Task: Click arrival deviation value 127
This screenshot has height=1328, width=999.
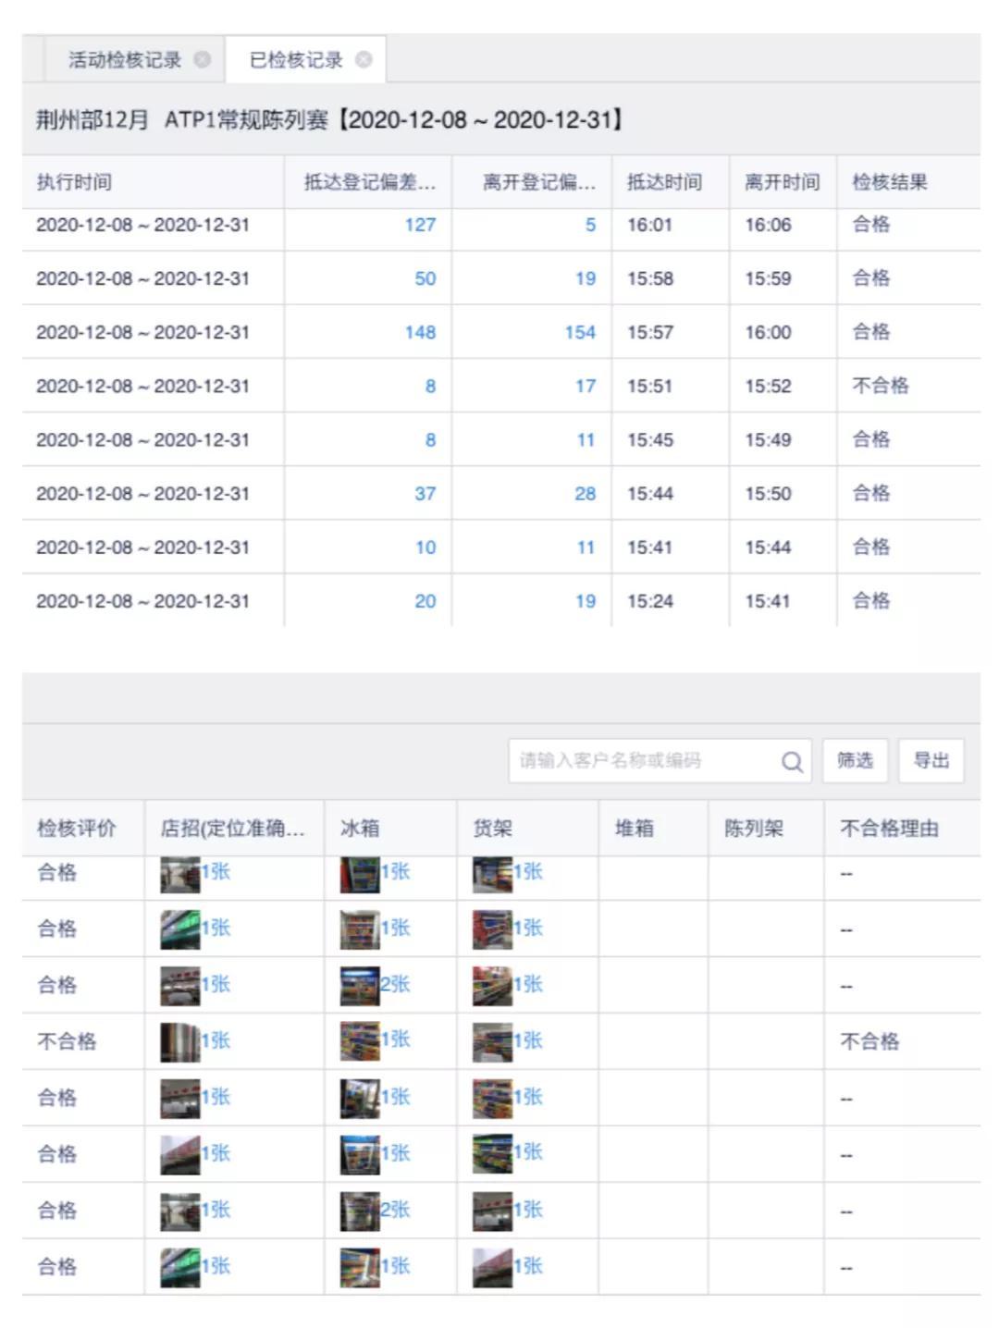Action: tap(420, 225)
